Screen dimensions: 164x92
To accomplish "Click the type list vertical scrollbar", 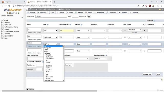I will point(64,53).
